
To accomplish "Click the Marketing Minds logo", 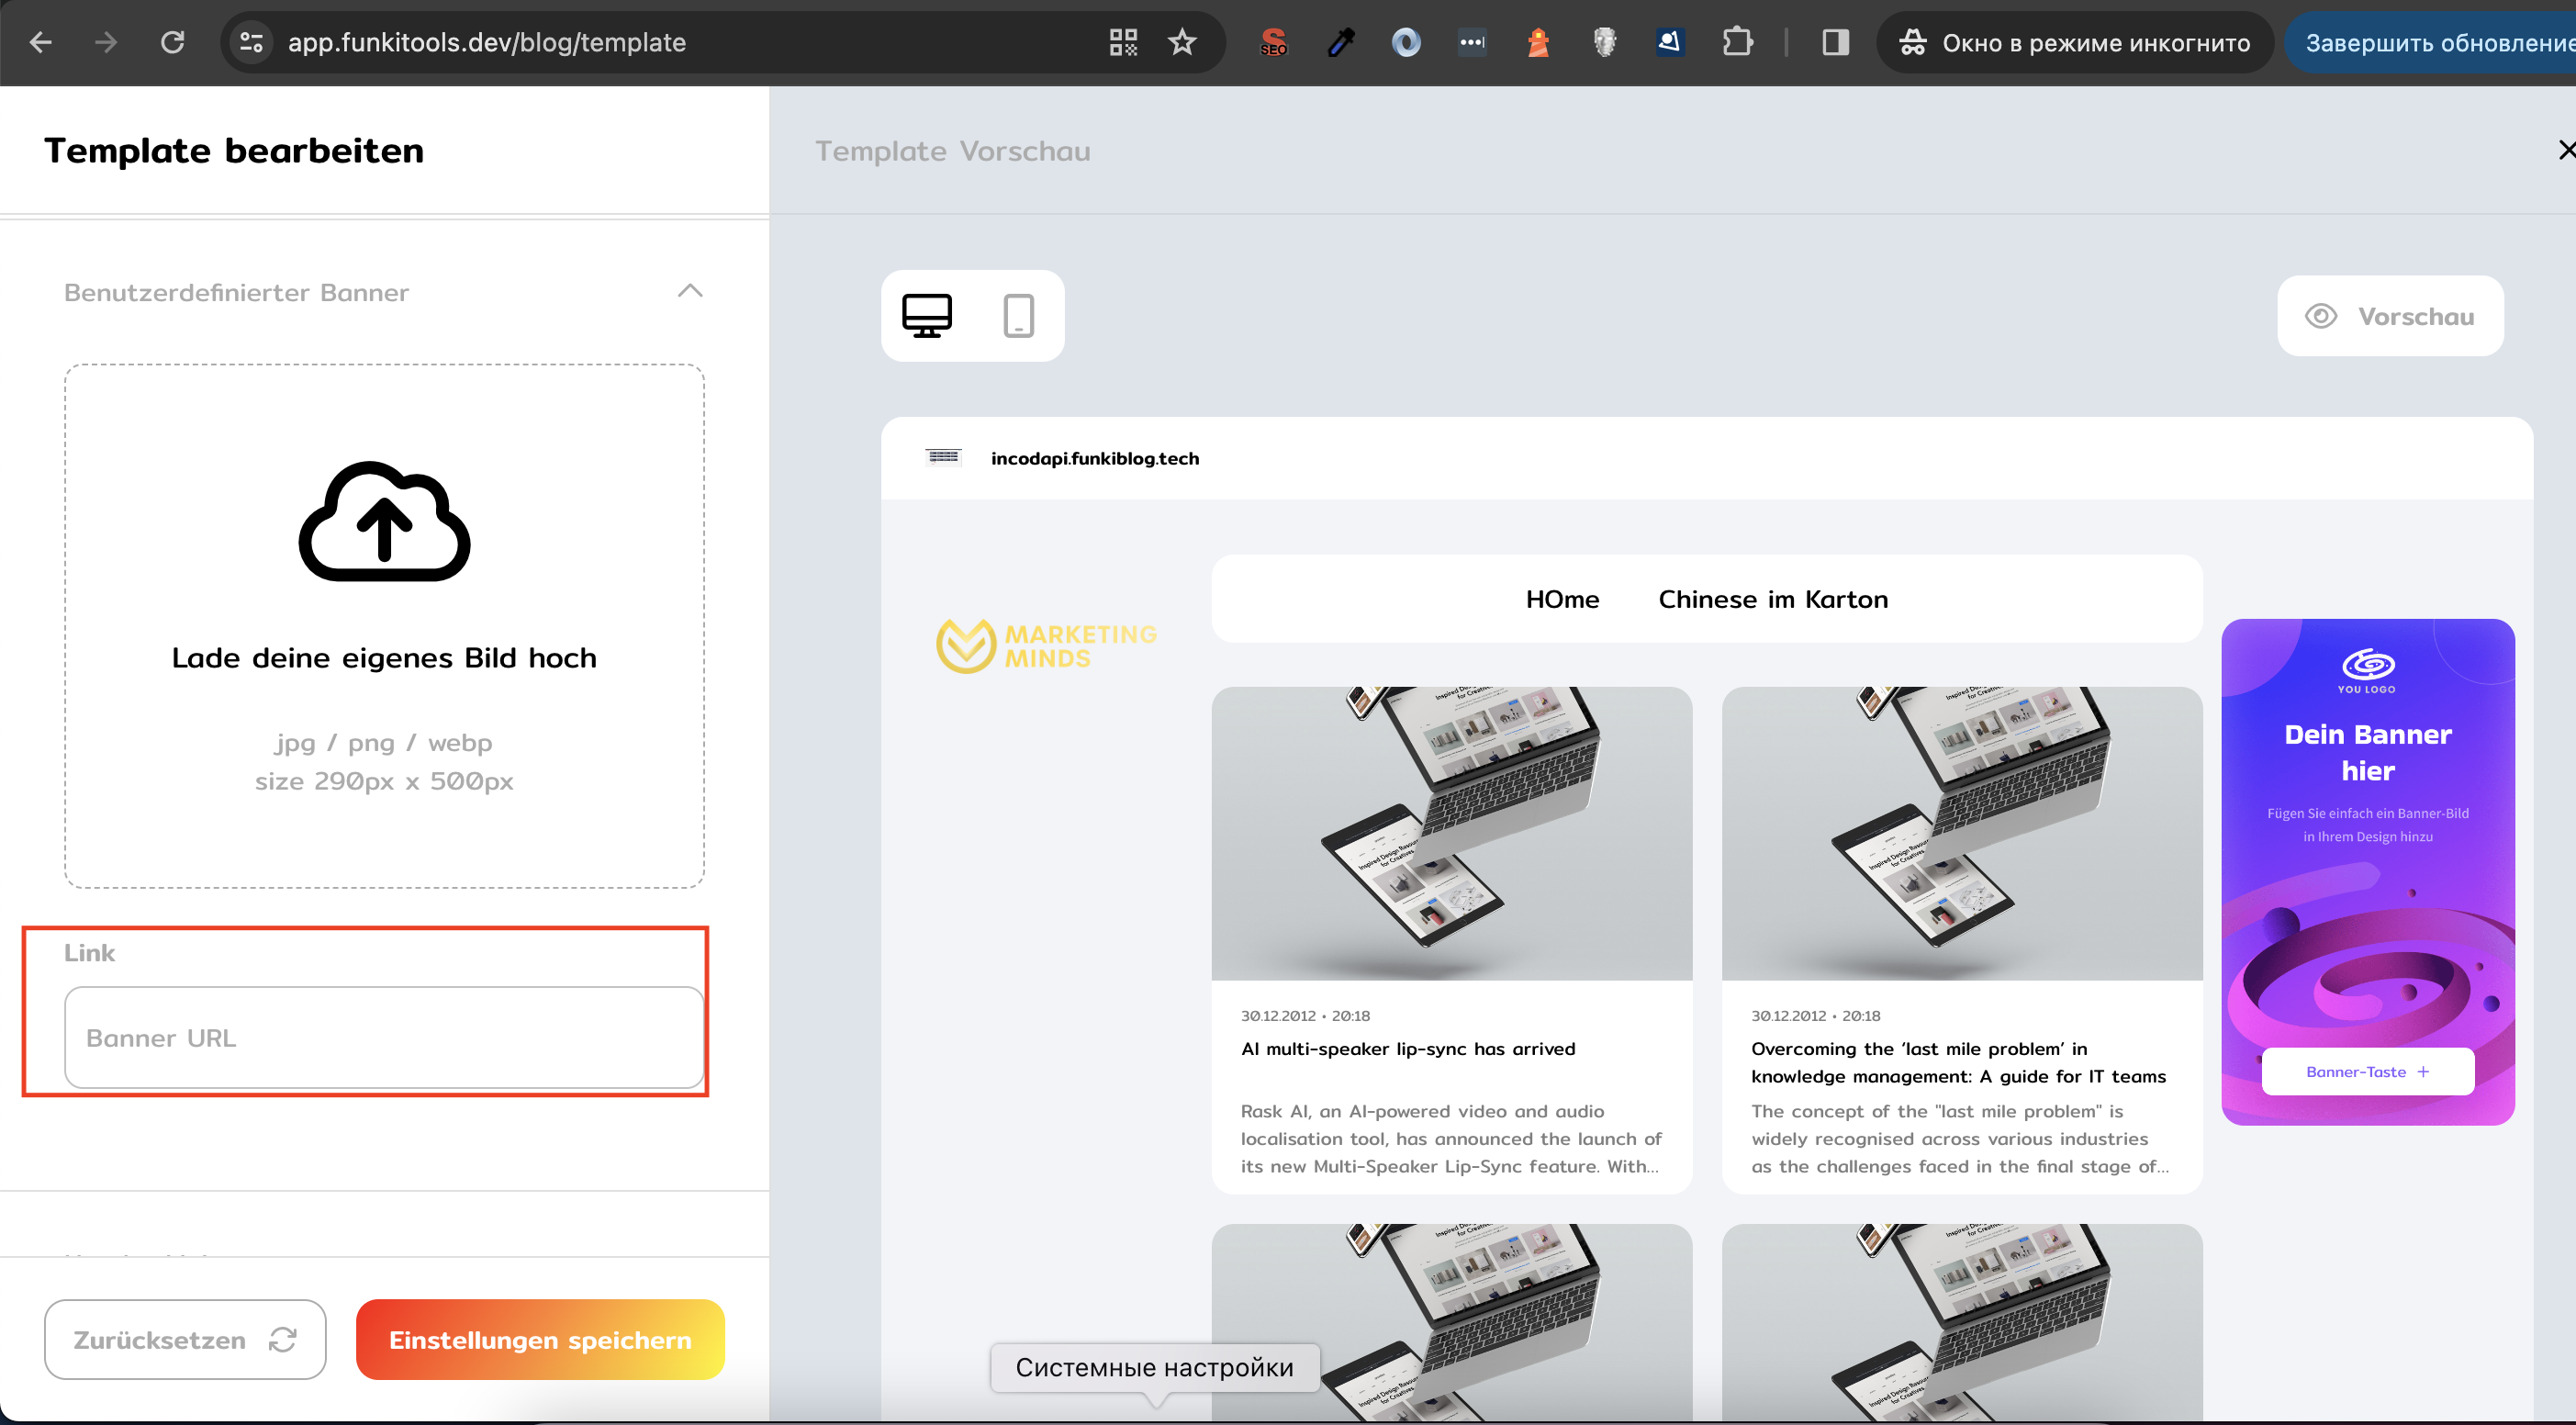I will [1046, 646].
